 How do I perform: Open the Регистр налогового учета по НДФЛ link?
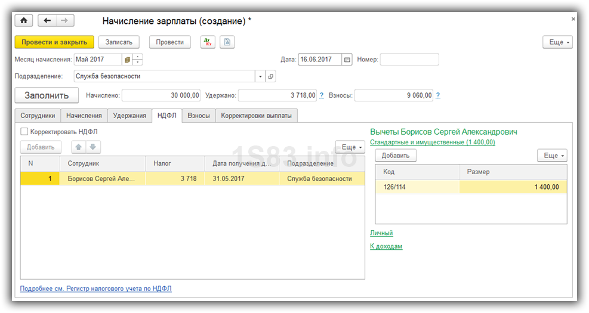(x=96, y=289)
